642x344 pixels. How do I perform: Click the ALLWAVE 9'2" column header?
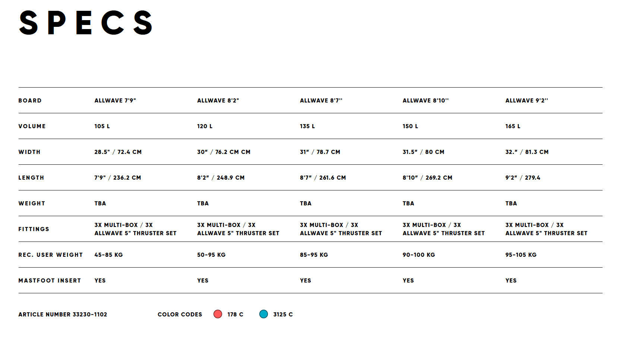526,101
